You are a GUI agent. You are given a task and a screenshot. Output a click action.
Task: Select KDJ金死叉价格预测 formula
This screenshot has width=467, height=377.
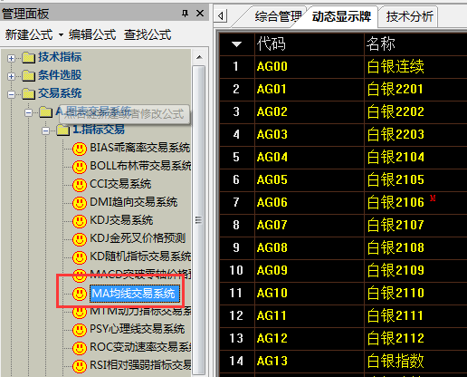tap(138, 238)
